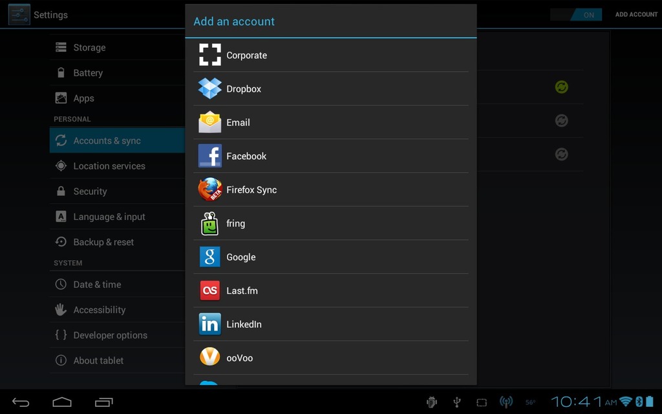Screen dimensions: 662x414
Task: Select the blue Google g icon
Action: (x=210, y=257)
